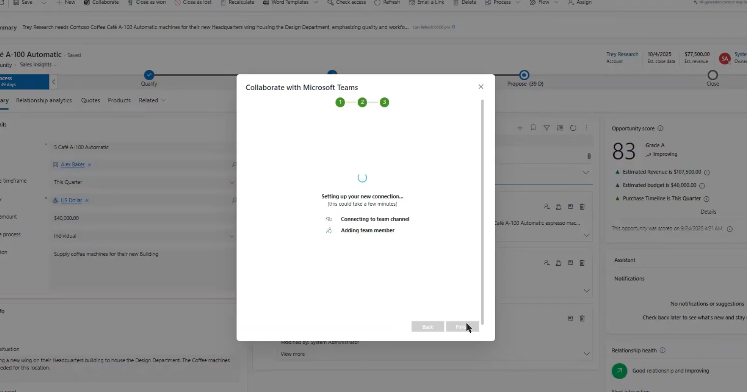Viewport: 747px width, 392px height.
Task: Click the $40,000.00 budget amount field
Action: point(142,218)
